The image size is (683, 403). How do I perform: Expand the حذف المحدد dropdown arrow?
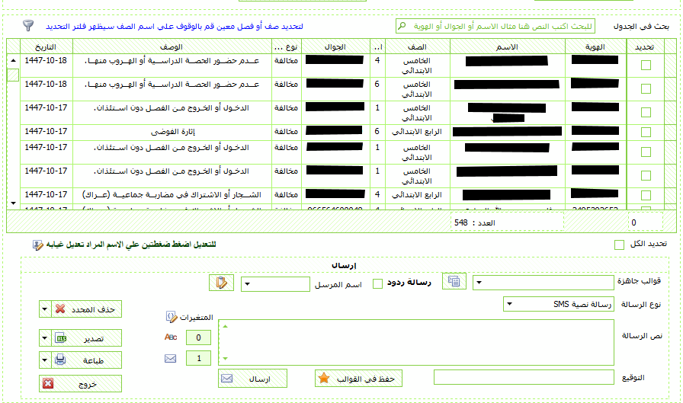pos(45,309)
